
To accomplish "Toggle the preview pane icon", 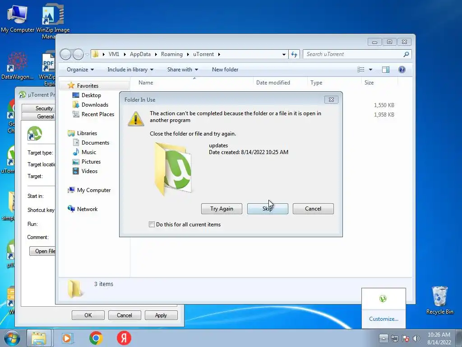I will [386, 69].
